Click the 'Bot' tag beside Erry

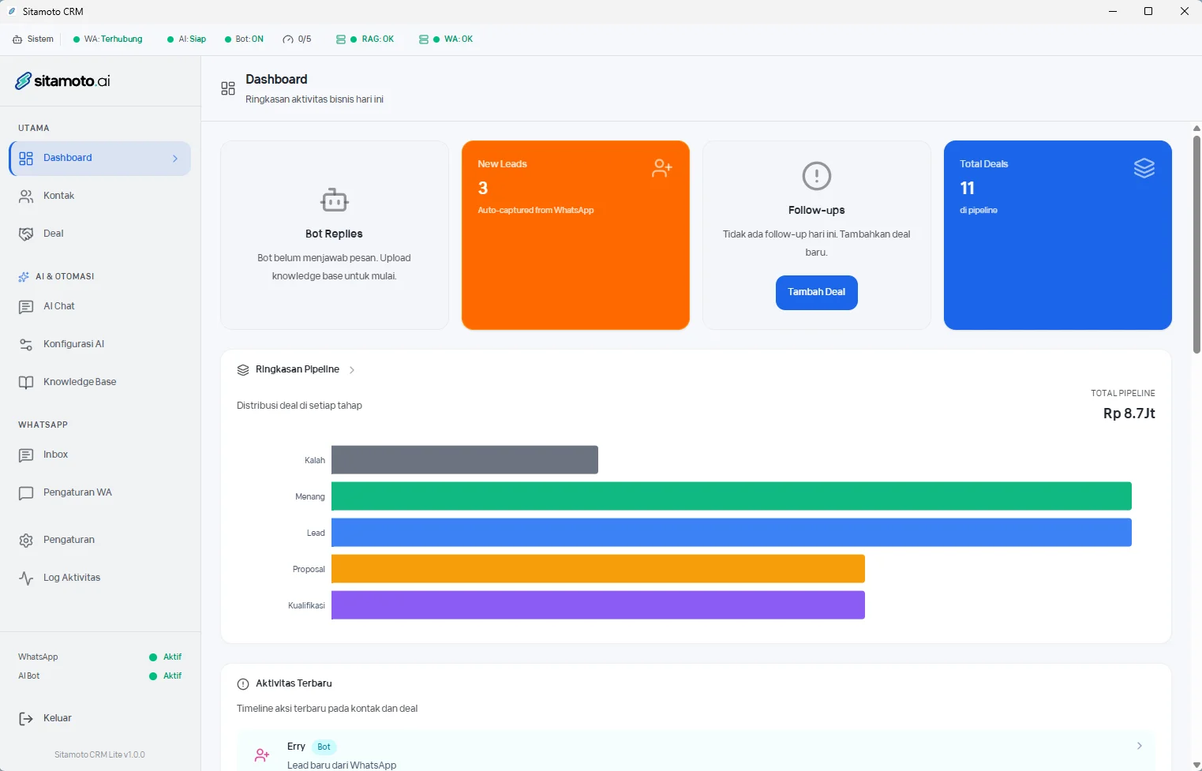324,747
